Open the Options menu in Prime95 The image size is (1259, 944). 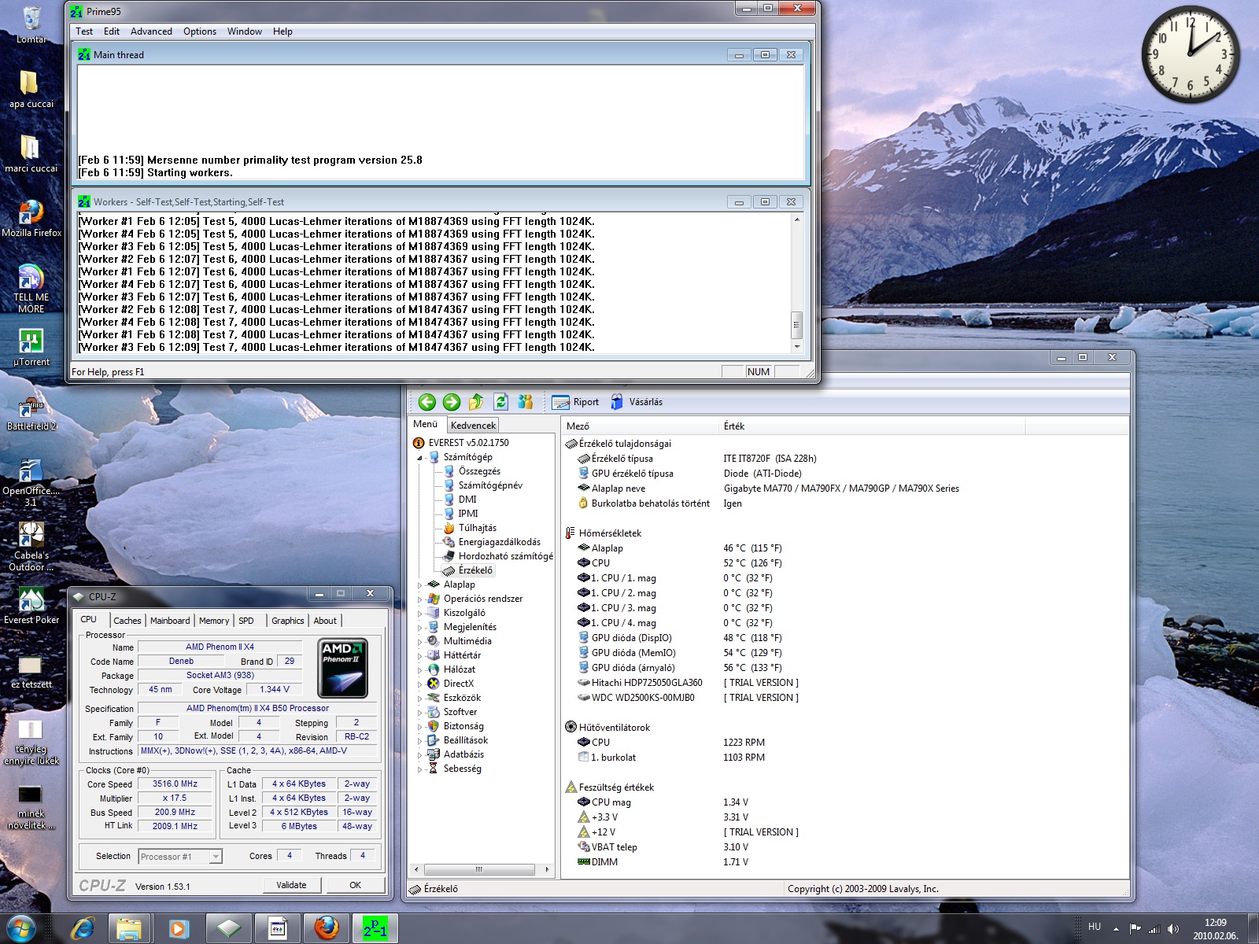[x=200, y=31]
